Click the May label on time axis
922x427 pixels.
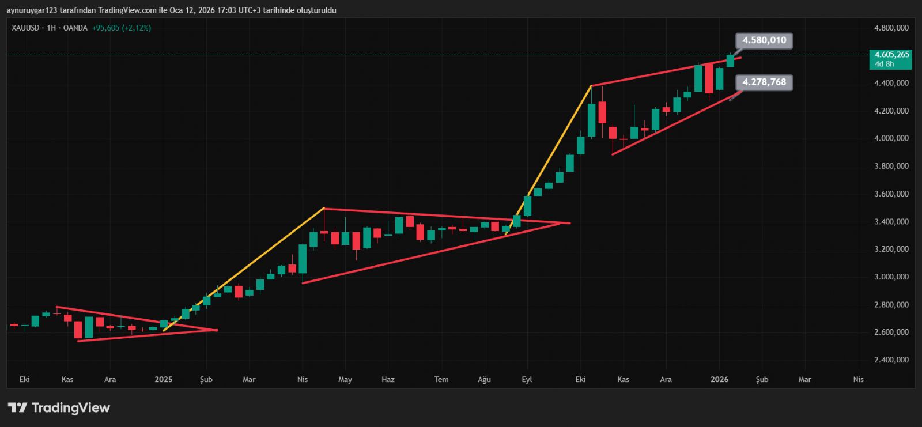[345, 379]
